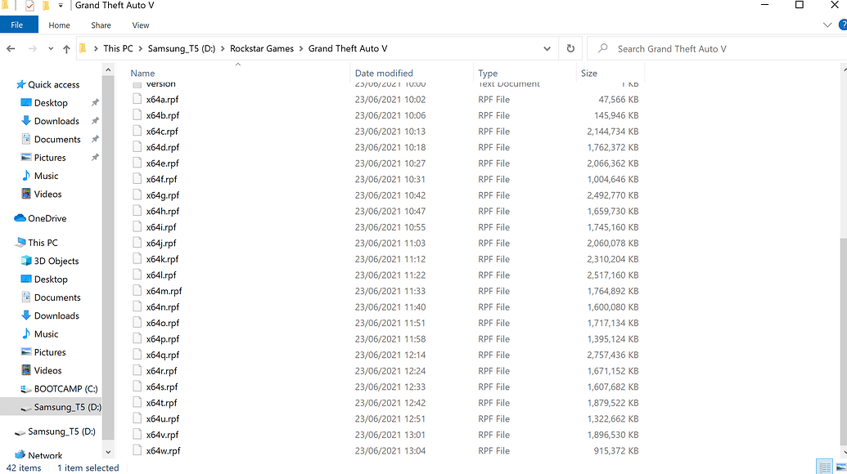The height and width of the screenshot is (474, 847).
Task: Select the x64e.rpf file
Action: 162,163
